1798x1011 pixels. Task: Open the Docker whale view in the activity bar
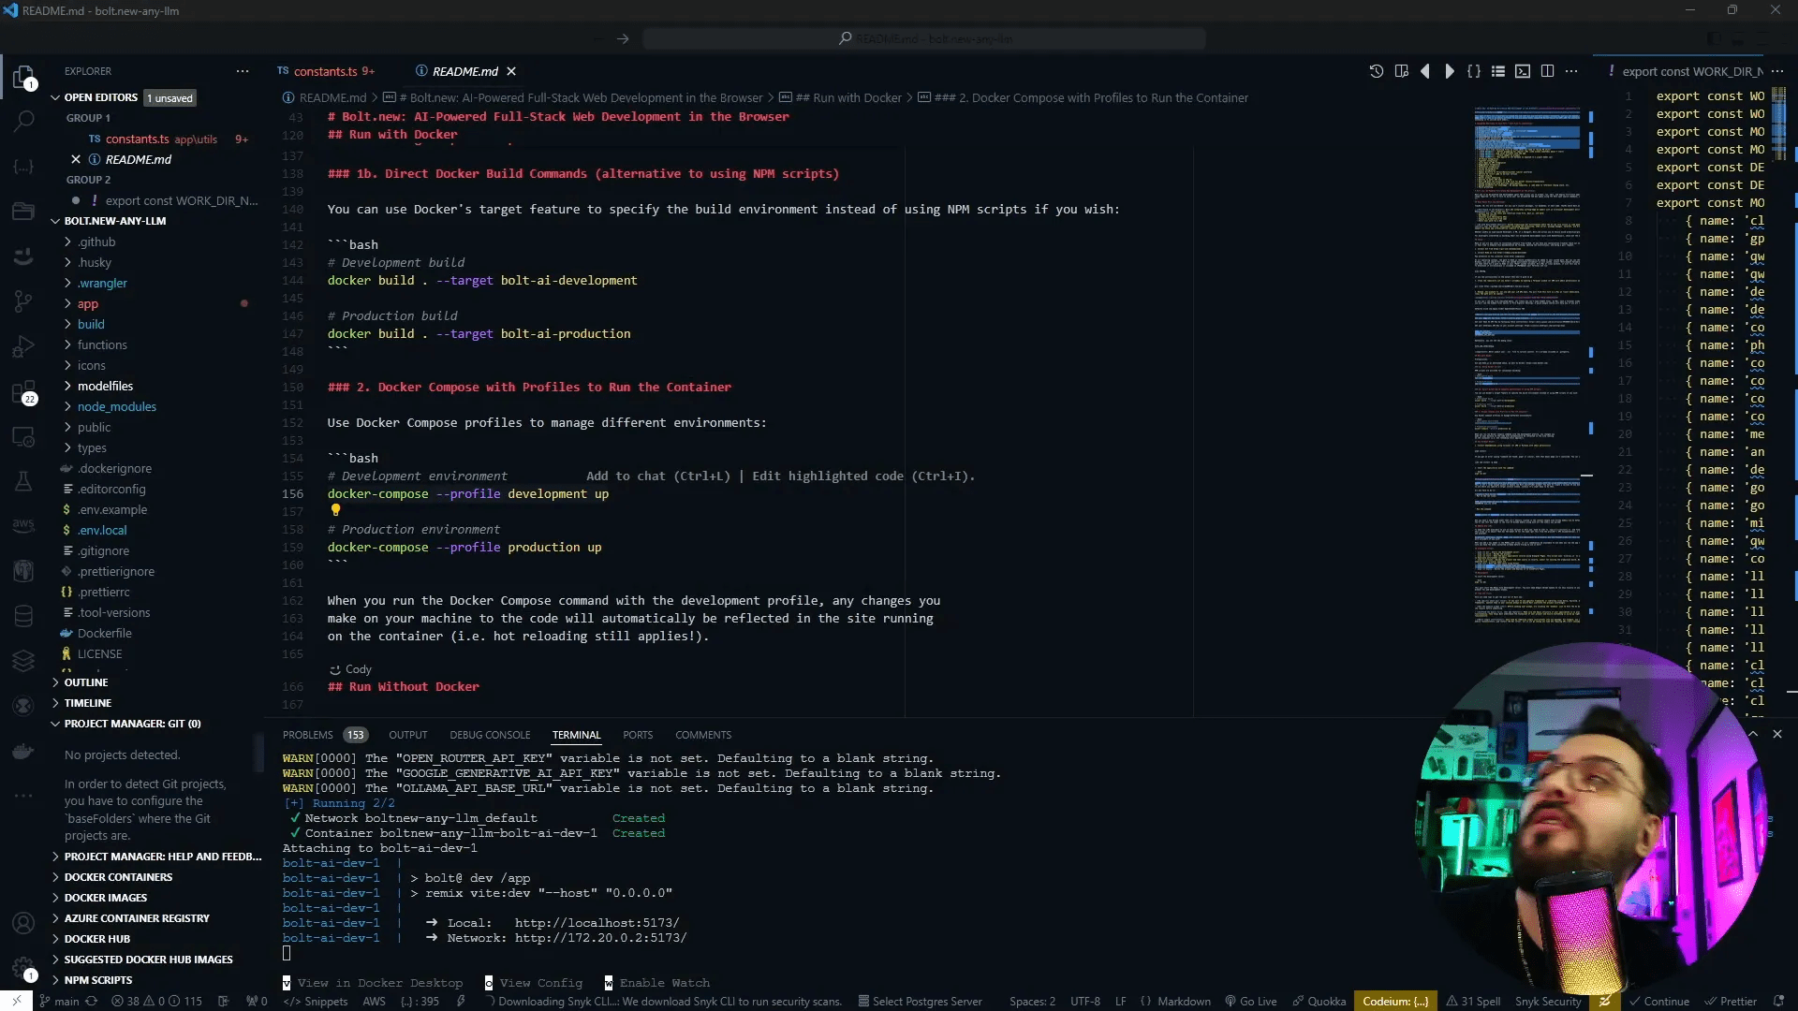pos(24,752)
